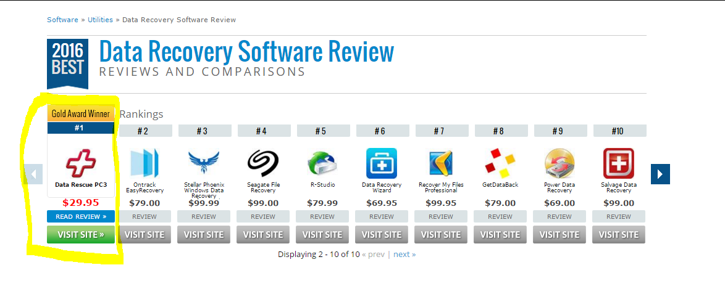
Task: Click the GetDataBack colored squares icon
Action: point(500,163)
